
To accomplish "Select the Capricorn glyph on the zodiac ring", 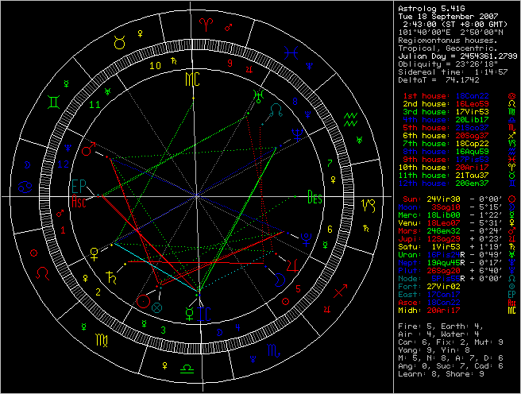I will (x=368, y=204).
